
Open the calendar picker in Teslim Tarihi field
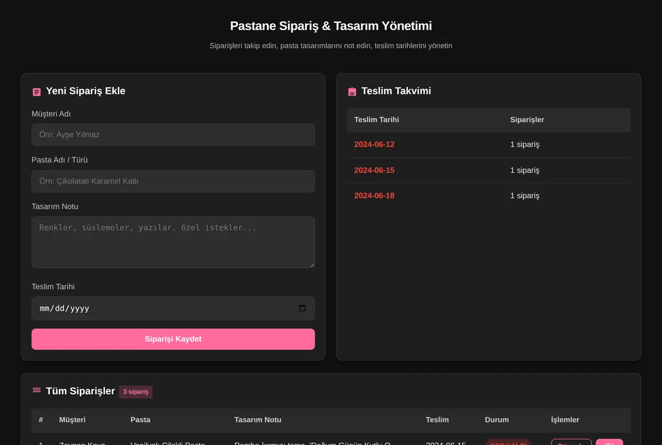click(302, 308)
